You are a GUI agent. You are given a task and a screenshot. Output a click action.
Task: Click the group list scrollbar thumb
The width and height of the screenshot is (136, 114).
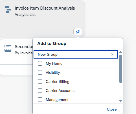120,69
